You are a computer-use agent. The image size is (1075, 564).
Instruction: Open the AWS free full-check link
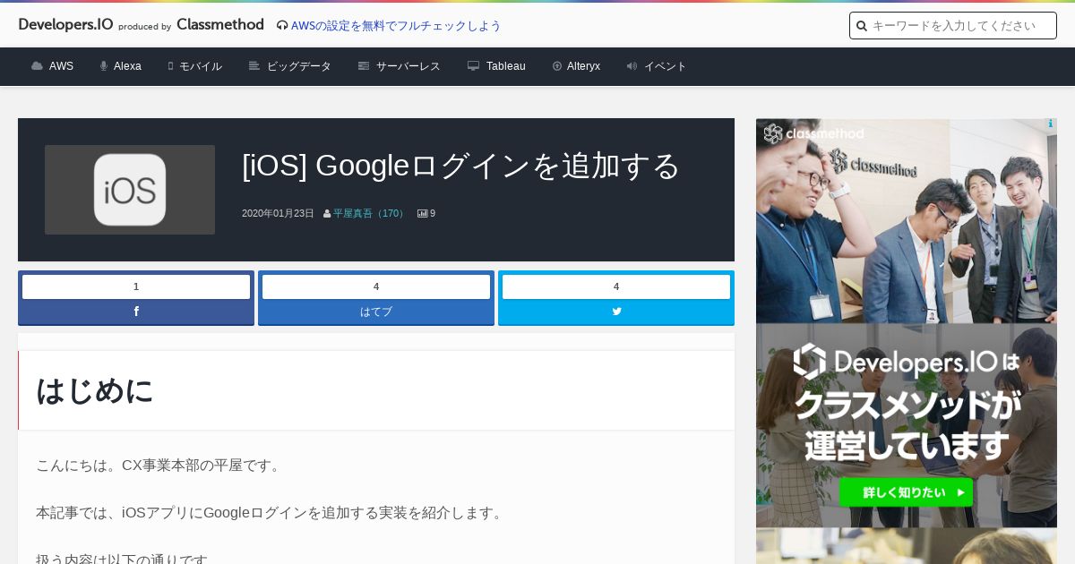tap(396, 26)
